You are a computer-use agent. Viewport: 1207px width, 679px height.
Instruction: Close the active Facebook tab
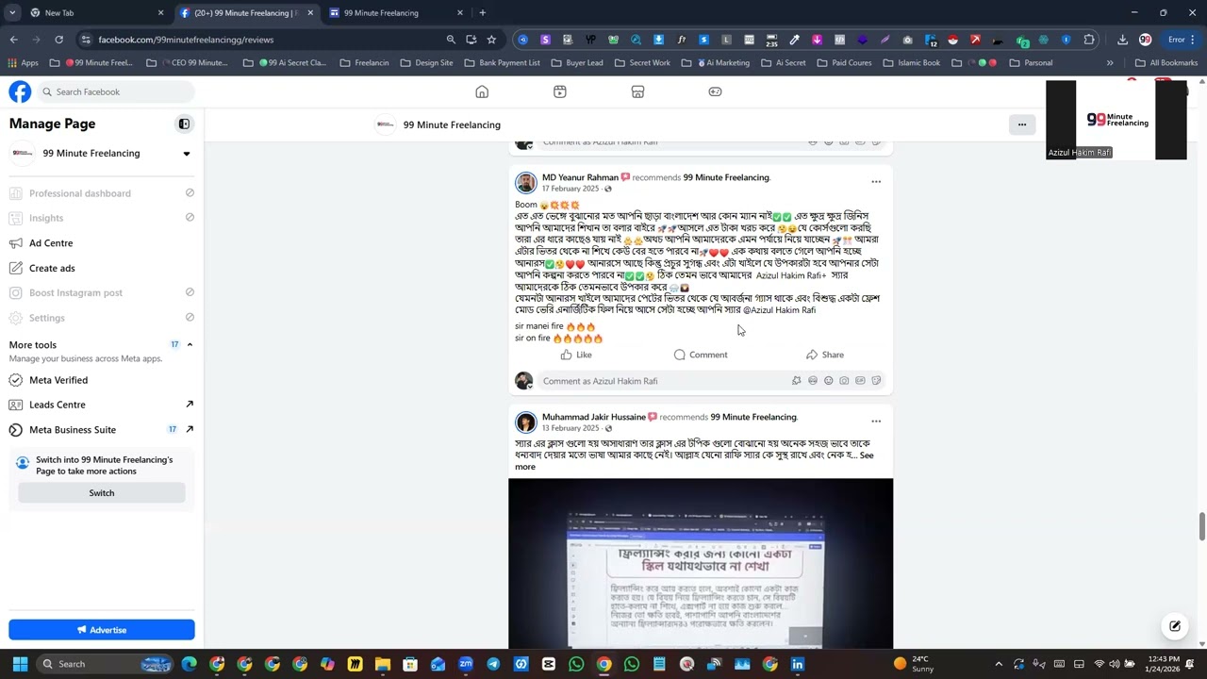tap(309, 13)
